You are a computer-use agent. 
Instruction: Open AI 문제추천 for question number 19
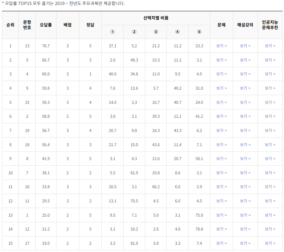pyautogui.click(x=270, y=130)
